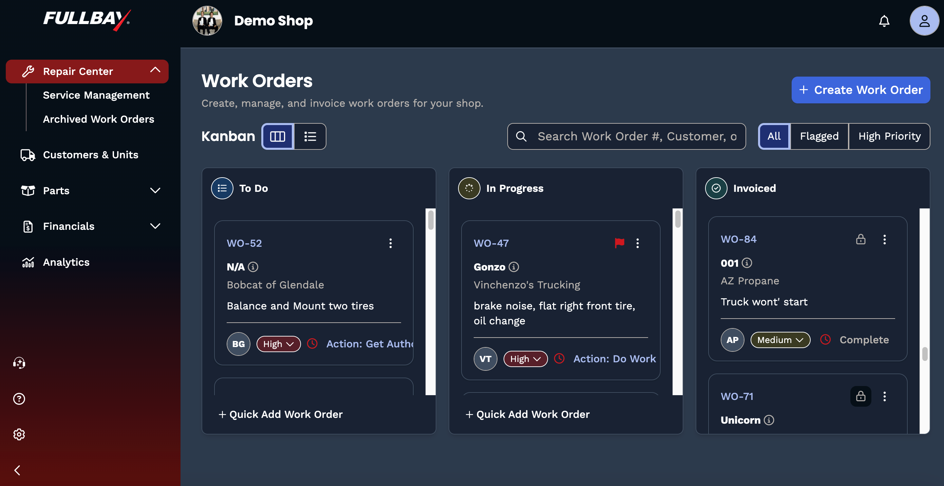The height and width of the screenshot is (486, 944).
Task: Click the Financials invoice icon
Action: [28, 226]
